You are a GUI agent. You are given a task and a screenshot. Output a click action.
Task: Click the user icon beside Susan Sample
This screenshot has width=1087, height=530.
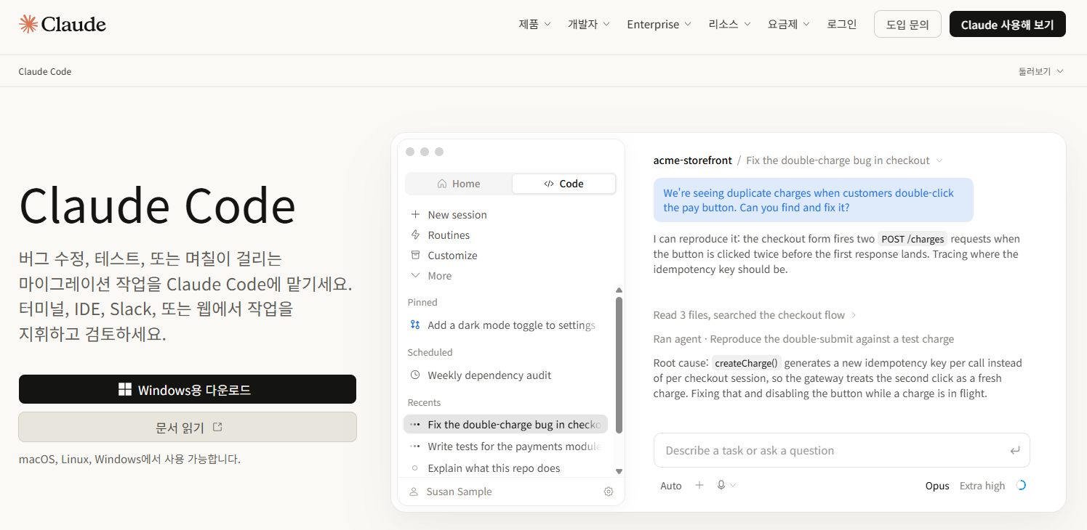(x=414, y=492)
